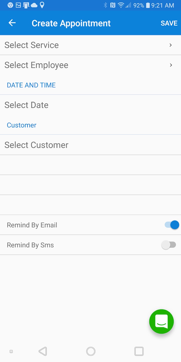The image size is (181, 362).
Task: Tap the battery icon in status bar
Action: coord(148,5)
